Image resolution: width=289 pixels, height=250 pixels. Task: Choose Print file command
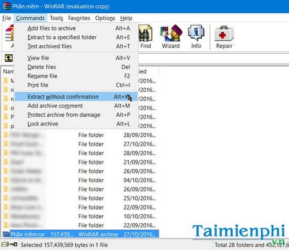pos(76,85)
